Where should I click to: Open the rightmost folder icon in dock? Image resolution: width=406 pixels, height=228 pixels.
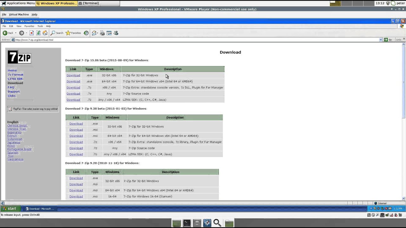coord(229,223)
